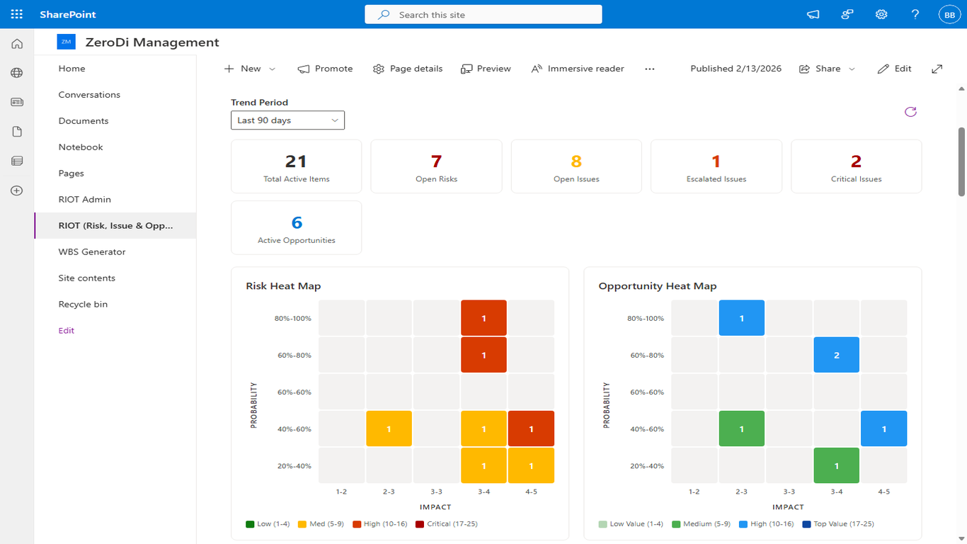This screenshot has height=544, width=967.
Task: Open the BB account avatar menu
Action: tap(949, 13)
